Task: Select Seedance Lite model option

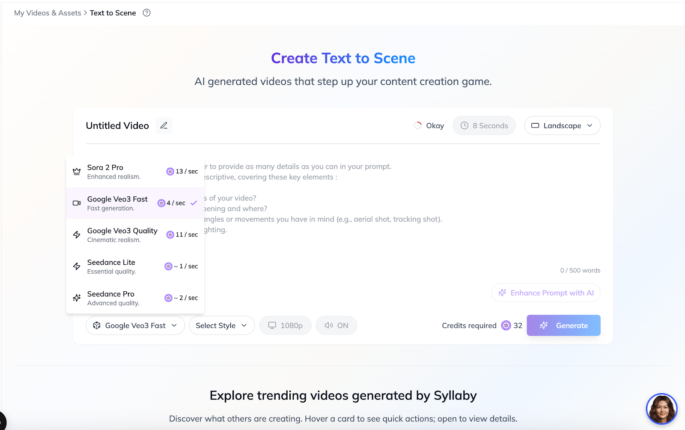Action: pyautogui.click(x=135, y=267)
